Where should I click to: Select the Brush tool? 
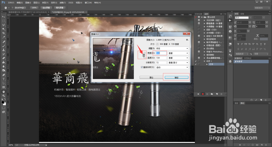tap(4, 46)
